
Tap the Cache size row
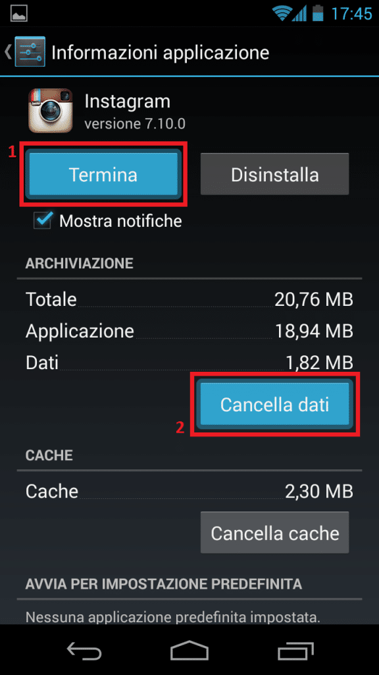(x=189, y=490)
